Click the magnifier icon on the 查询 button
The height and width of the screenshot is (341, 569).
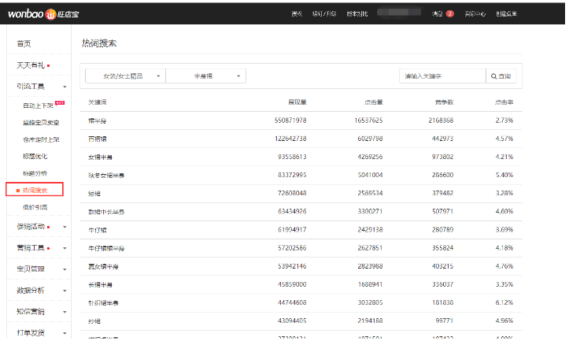[493, 76]
